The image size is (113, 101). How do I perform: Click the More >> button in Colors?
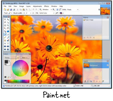tap(25, 58)
